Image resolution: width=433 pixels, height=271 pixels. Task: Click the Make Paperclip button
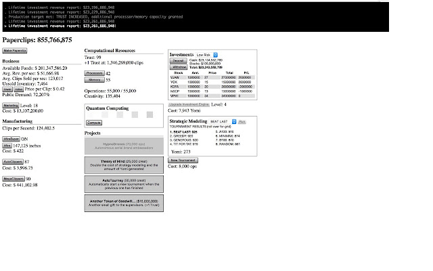click(15, 51)
